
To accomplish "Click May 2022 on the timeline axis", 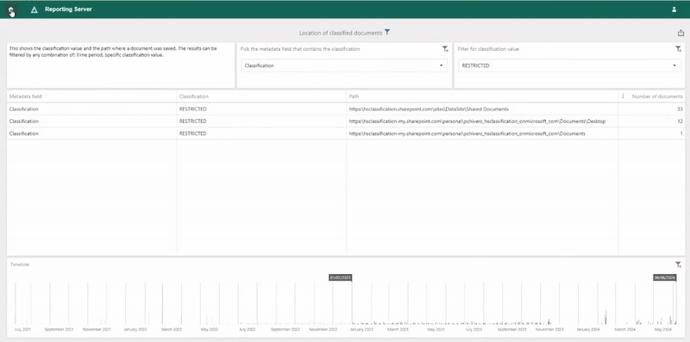I will click(x=209, y=329).
